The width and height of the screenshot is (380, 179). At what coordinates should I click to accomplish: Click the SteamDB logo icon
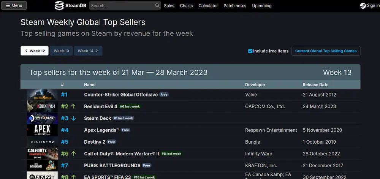[x=59, y=6]
